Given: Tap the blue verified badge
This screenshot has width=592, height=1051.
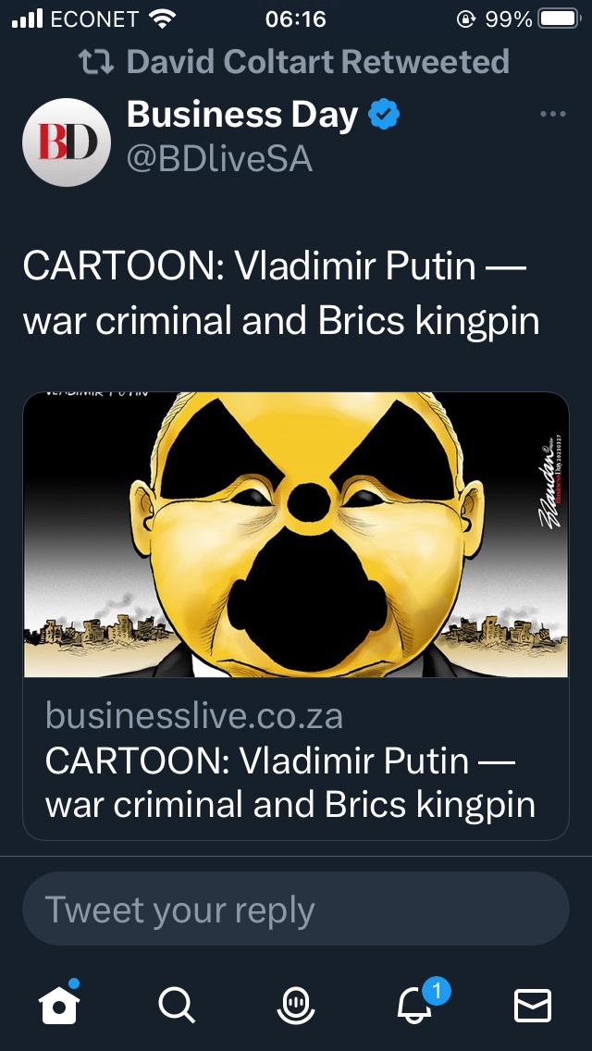Looking at the screenshot, I should pyautogui.click(x=384, y=115).
